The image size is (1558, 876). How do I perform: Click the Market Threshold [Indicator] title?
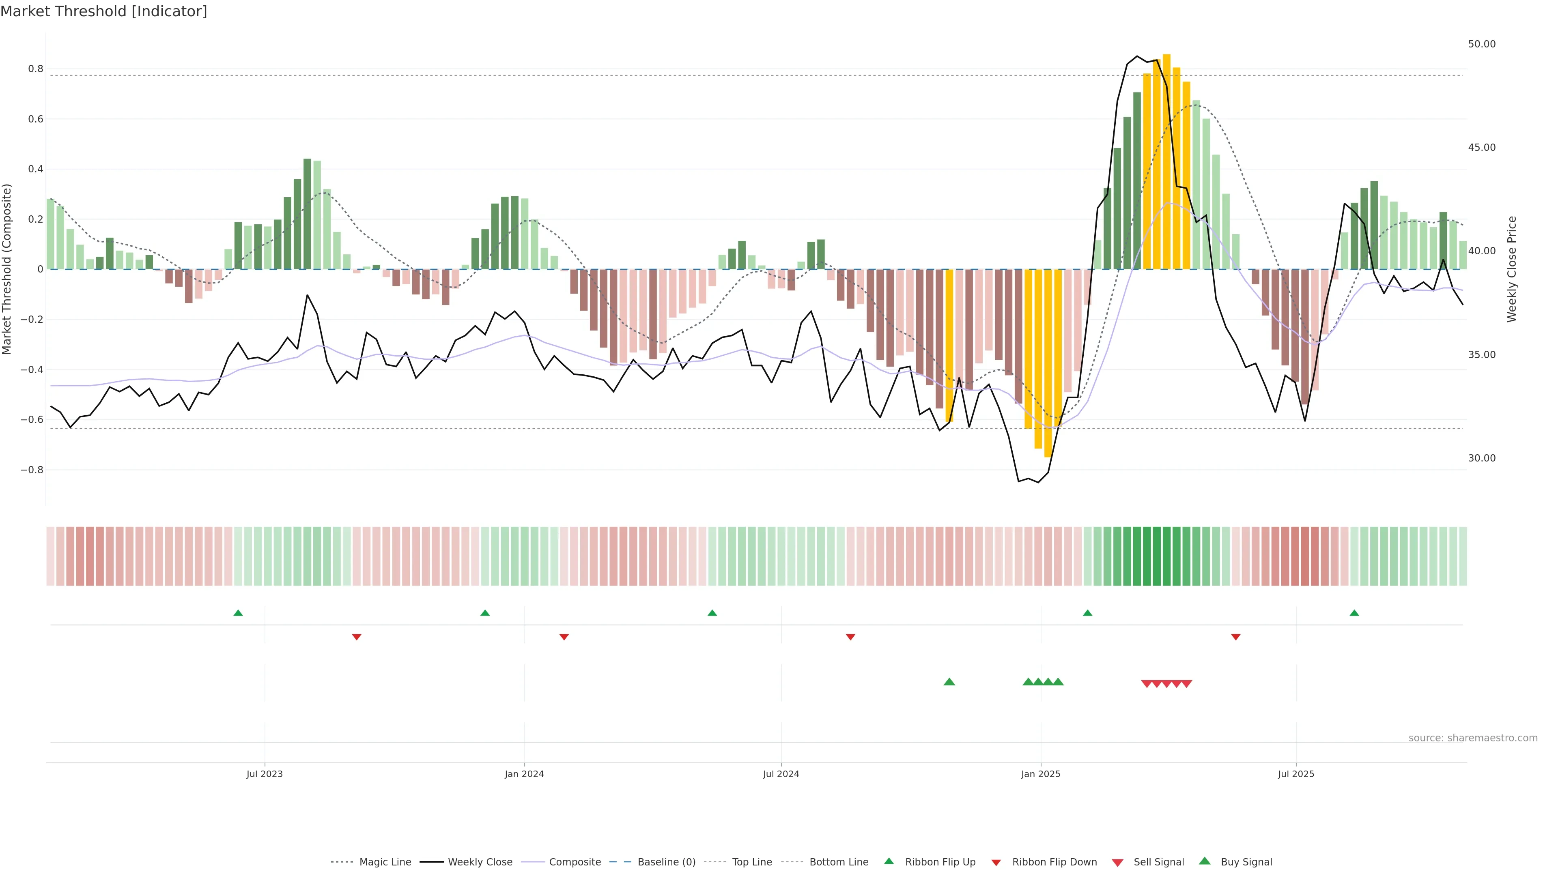tap(103, 11)
